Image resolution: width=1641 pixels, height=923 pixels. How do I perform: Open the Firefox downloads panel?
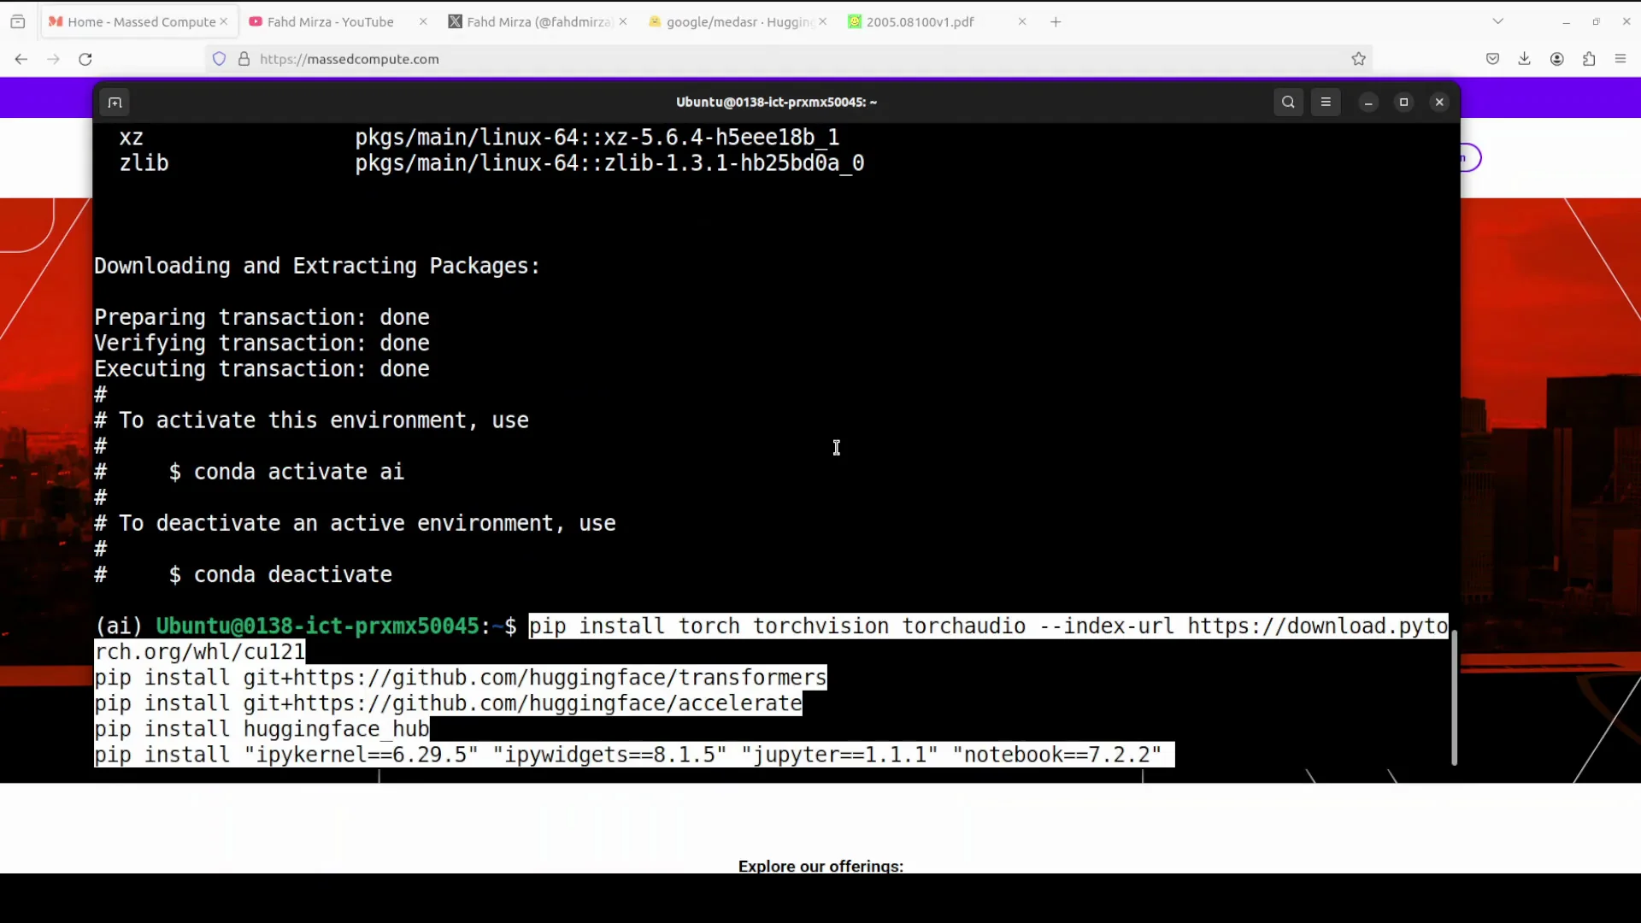[x=1524, y=59]
